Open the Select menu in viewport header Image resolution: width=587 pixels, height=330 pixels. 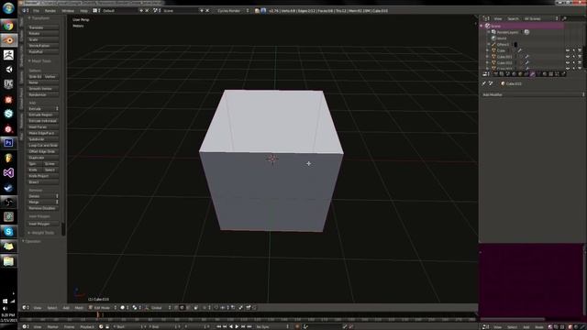click(x=52, y=308)
